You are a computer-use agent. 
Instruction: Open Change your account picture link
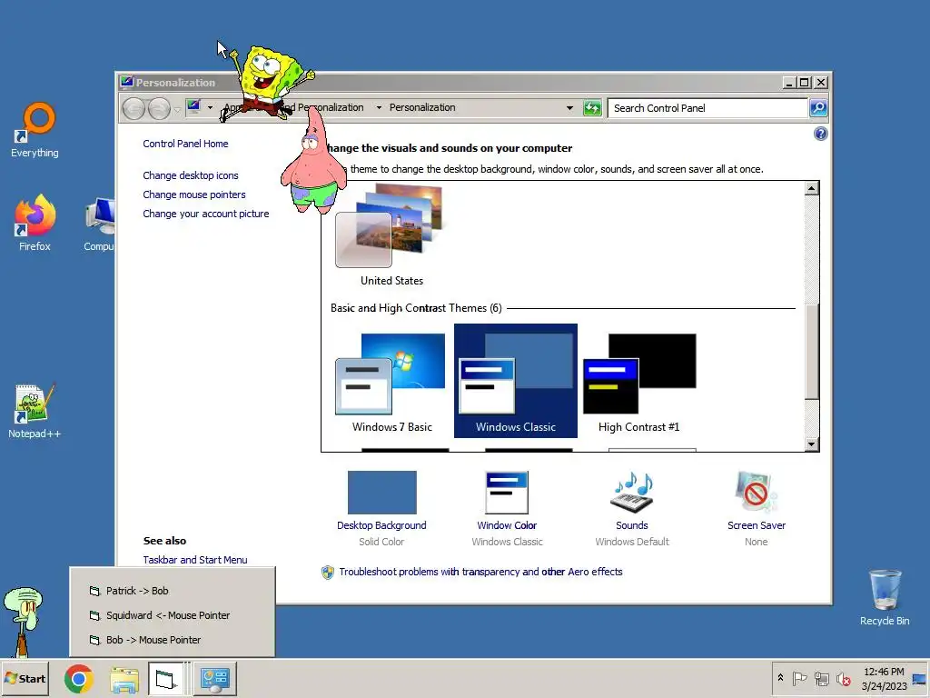pos(206,214)
